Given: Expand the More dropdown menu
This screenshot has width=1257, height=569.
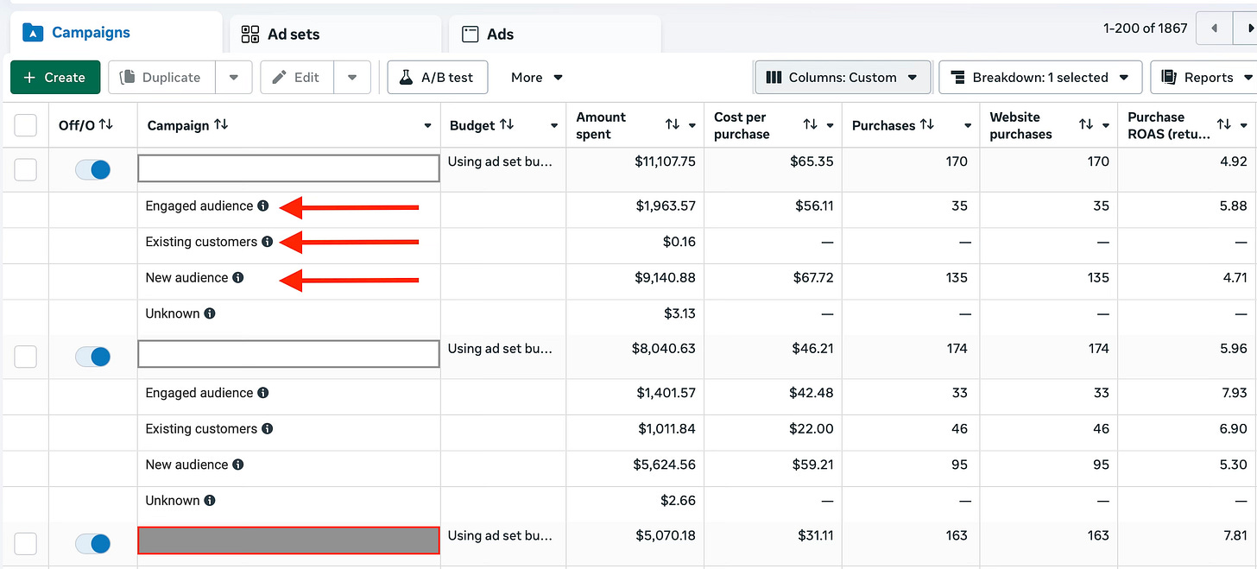Looking at the screenshot, I should click(x=558, y=77).
